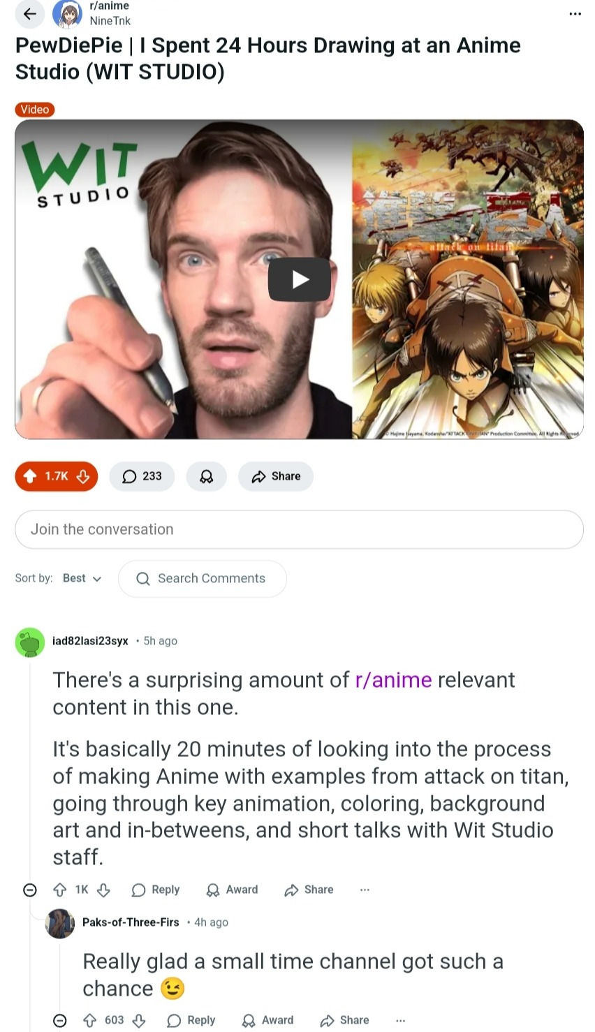This screenshot has height=1032, width=595.
Task: Open the r/anime link in the comment
Action: click(x=393, y=680)
